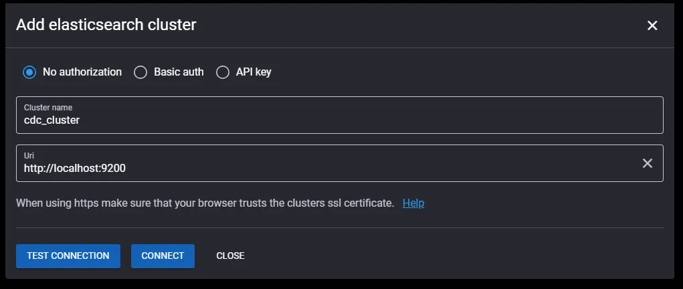The width and height of the screenshot is (683, 289).
Task: Enable the API key radio option
Action: (223, 72)
